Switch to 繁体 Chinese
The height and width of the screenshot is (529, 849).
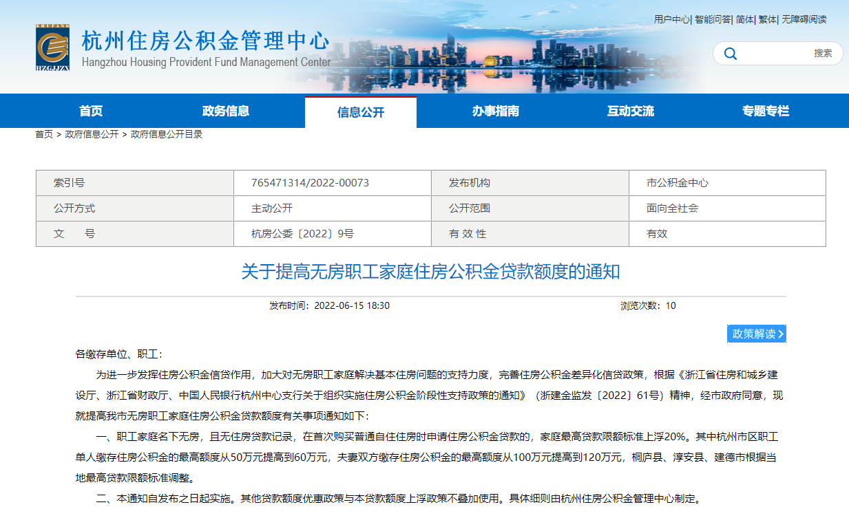coord(767,19)
